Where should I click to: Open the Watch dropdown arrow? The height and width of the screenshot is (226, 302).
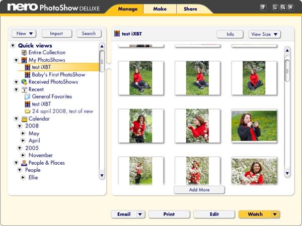(275, 214)
